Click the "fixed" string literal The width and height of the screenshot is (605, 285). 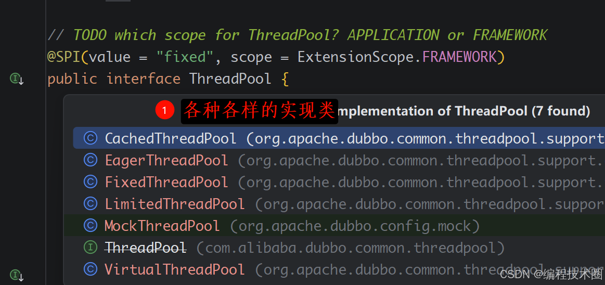185,57
